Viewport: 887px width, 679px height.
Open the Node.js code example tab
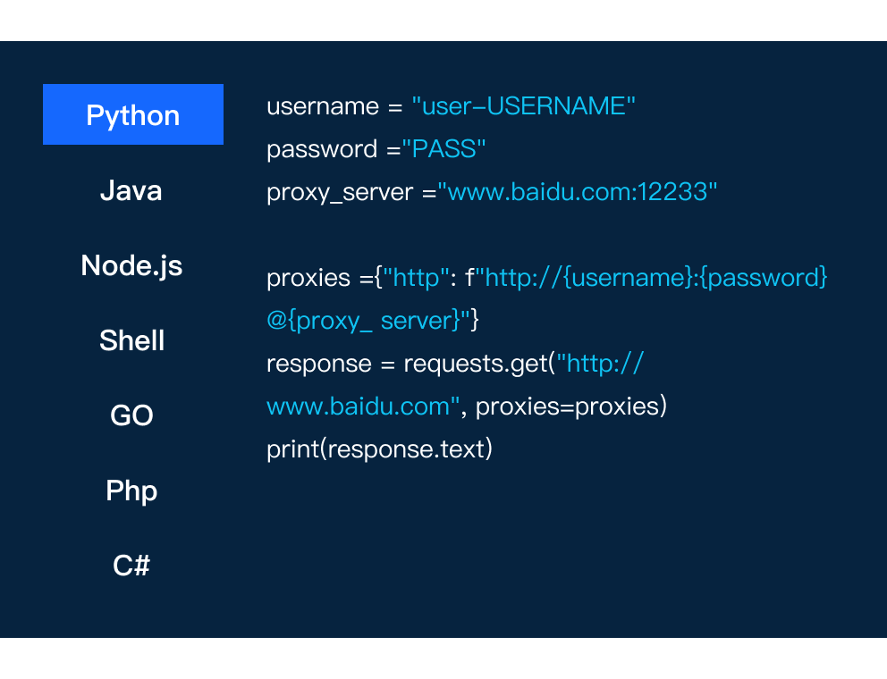click(131, 265)
